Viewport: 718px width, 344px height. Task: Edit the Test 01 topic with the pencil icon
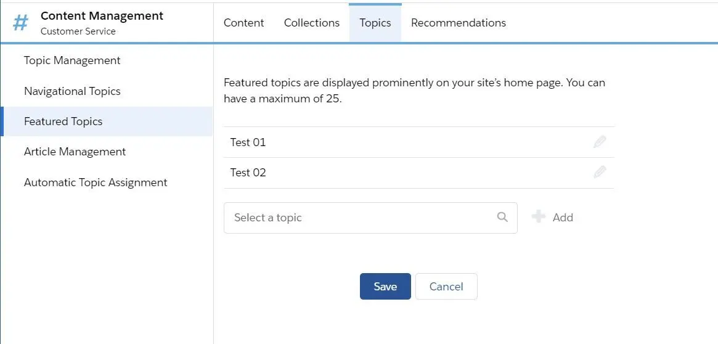coord(600,142)
